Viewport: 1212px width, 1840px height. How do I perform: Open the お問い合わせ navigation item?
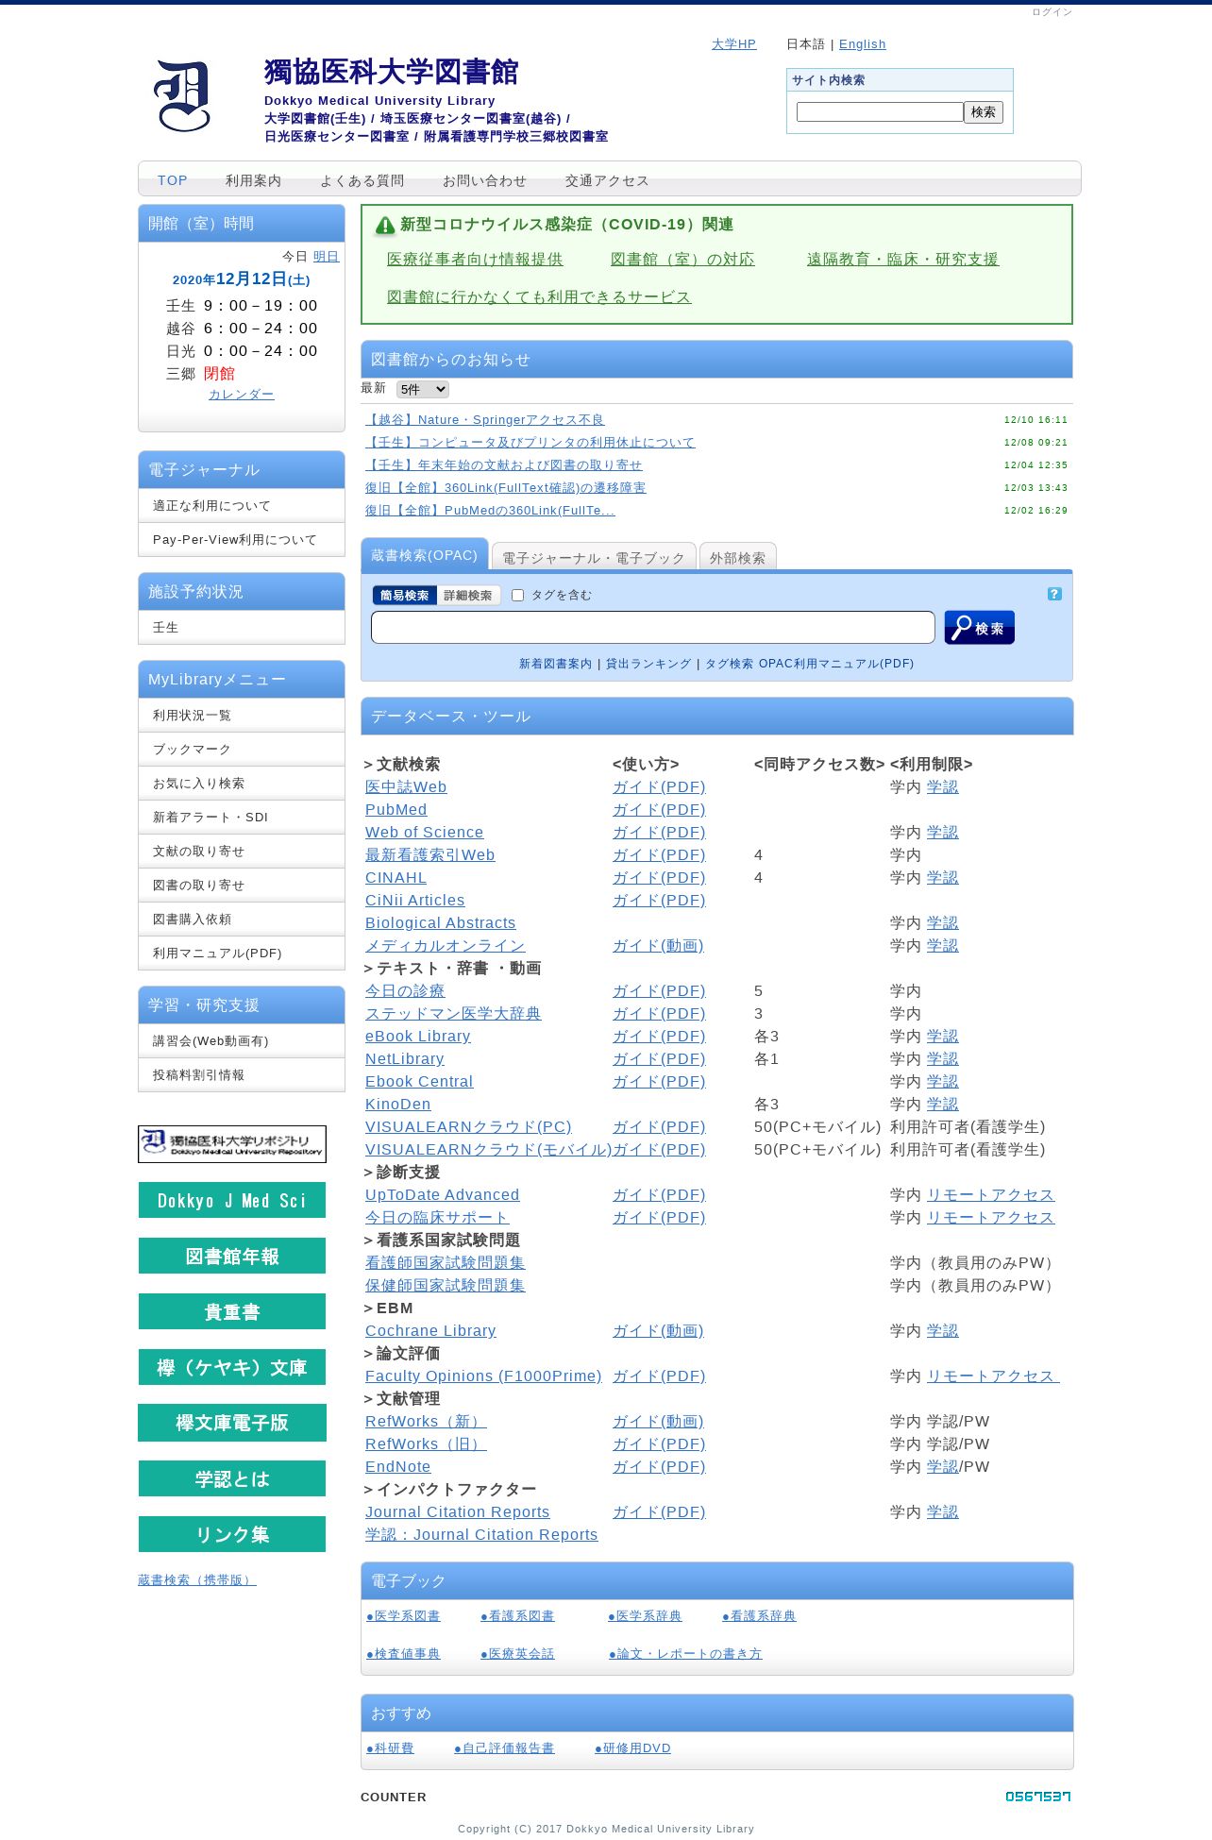coord(485,180)
